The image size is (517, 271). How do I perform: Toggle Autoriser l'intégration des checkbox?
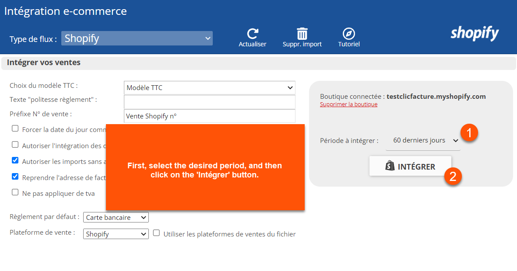point(15,145)
